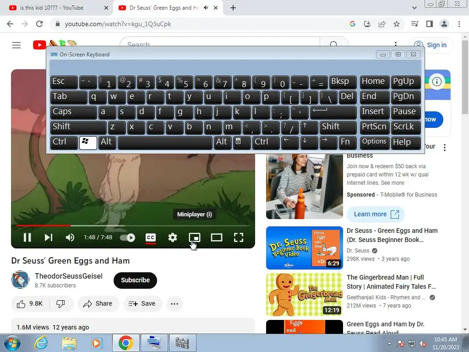Image resolution: width=469 pixels, height=352 pixels.
Task: Open Windows Explorer folder on taskbar
Action: click(69, 343)
